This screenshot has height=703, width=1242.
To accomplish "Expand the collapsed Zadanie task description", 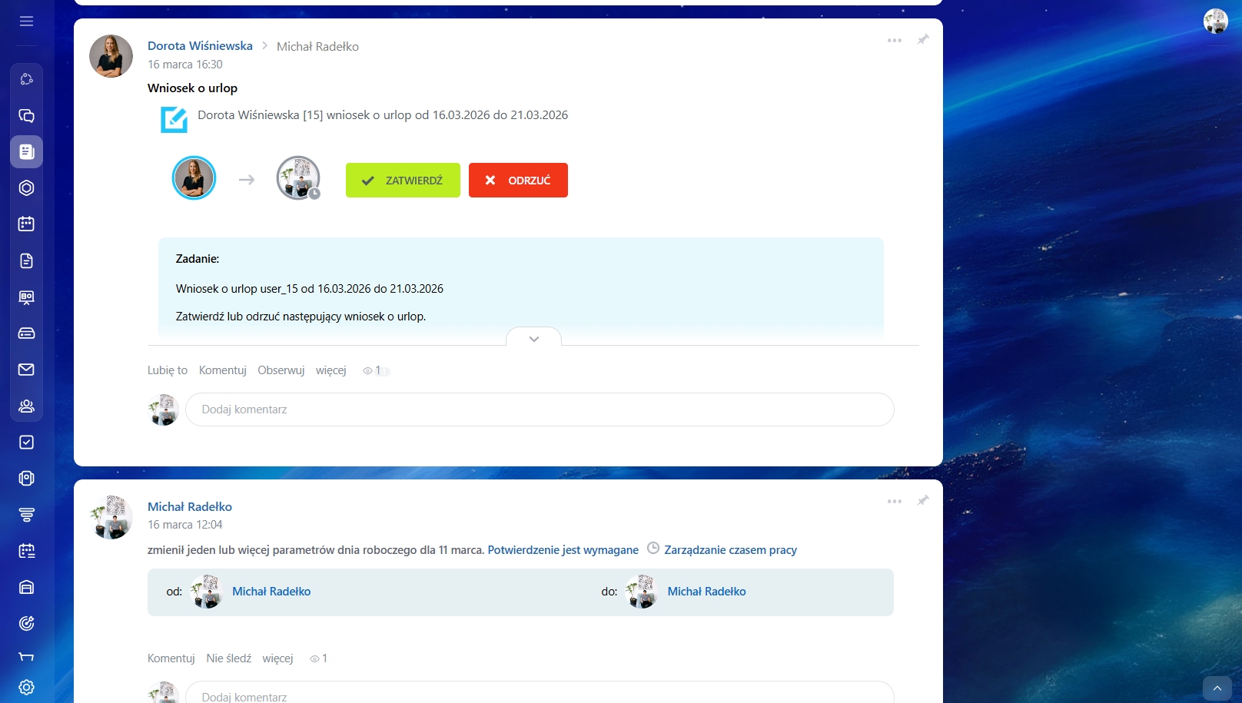I will click(533, 339).
